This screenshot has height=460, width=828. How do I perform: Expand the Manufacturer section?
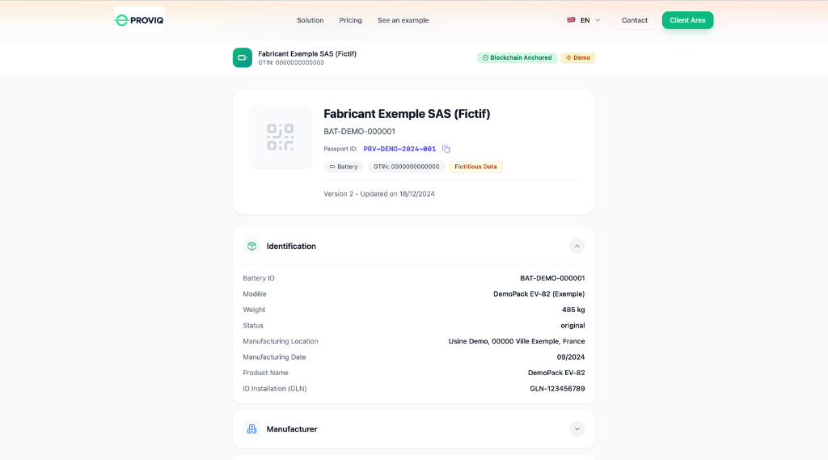coord(577,428)
